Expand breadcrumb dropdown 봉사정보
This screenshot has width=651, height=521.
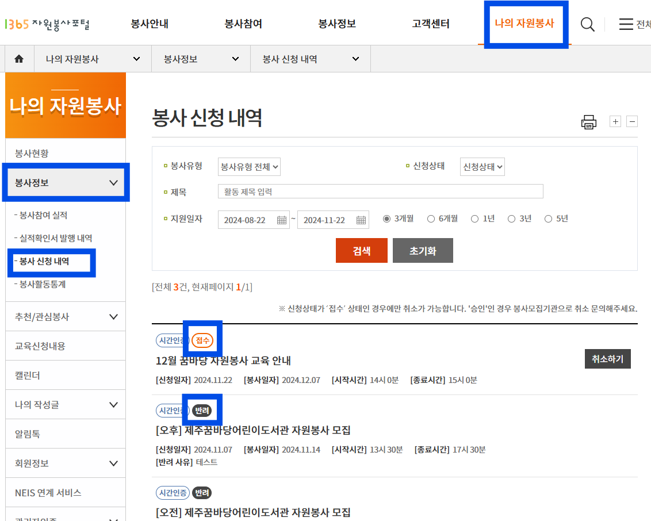[201, 59]
